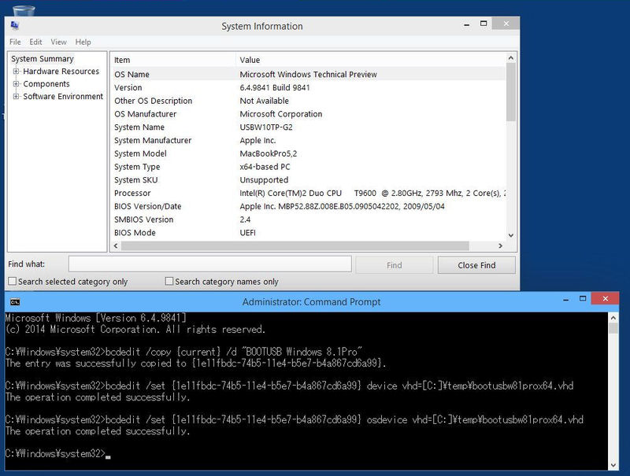The image size is (630, 476).
Task: Click the details pane vertical scrollbar thumb
Action: pyautogui.click(x=510, y=91)
